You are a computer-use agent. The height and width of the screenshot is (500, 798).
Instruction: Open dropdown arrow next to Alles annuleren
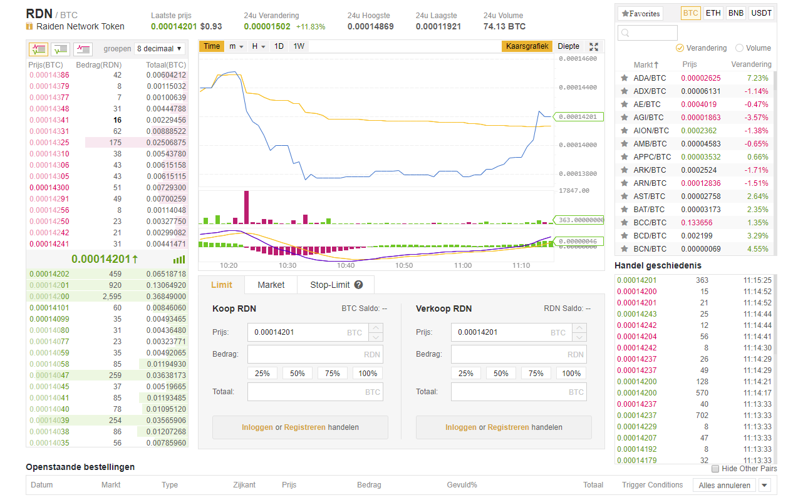point(764,485)
